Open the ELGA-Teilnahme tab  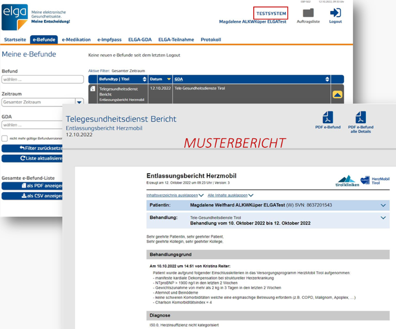(176, 40)
